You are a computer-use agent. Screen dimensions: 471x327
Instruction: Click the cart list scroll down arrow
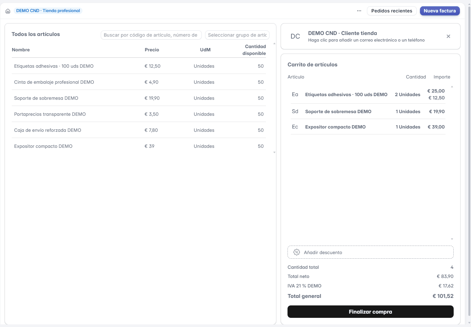(452, 239)
